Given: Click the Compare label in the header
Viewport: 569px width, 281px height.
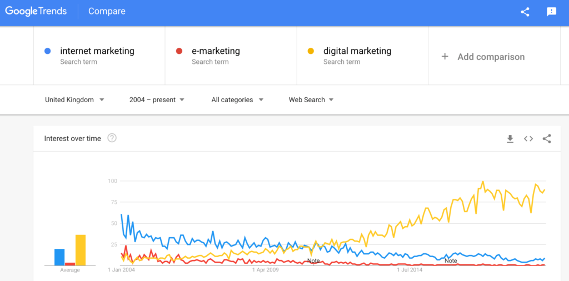Looking at the screenshot, I should coord(107,11).
